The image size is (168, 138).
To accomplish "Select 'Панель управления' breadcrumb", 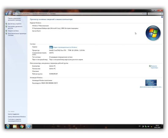I will tap(24, 14).
